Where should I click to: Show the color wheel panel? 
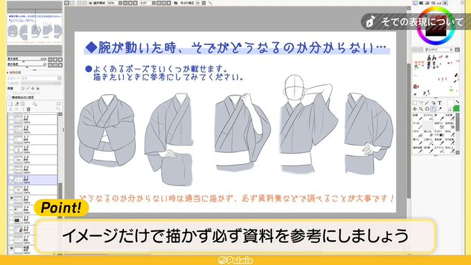416,3
